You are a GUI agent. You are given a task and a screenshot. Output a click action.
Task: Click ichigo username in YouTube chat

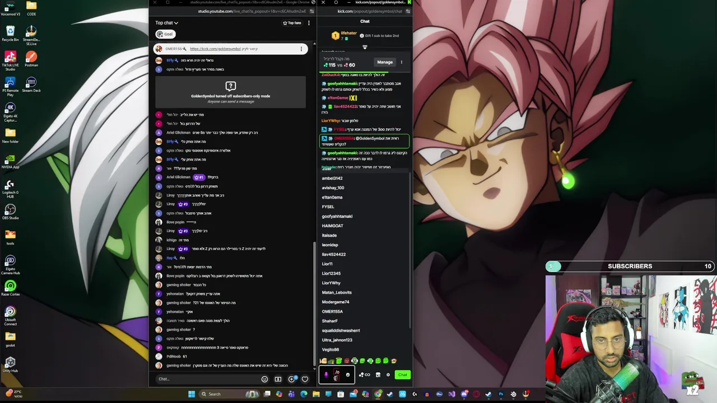(x=171, y=240)
